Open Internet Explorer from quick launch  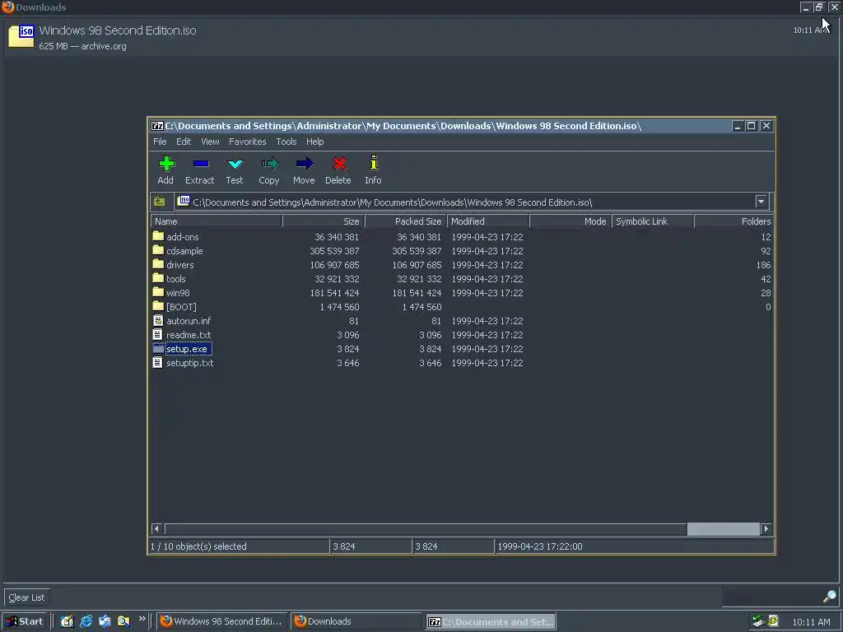(86, 621)
